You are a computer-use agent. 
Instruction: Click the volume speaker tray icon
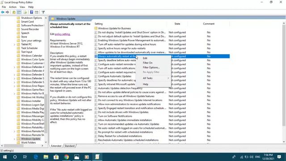tap(252, 157)
